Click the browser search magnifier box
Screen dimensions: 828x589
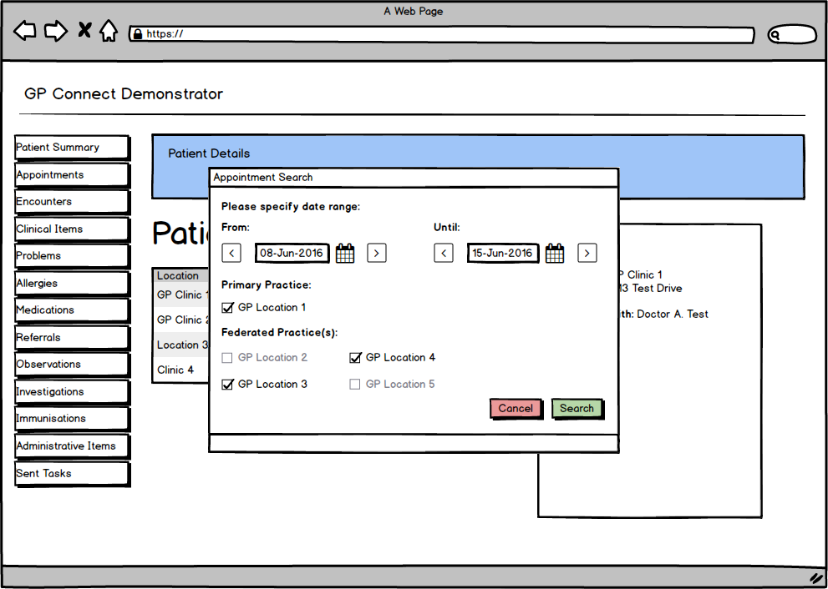790,35
